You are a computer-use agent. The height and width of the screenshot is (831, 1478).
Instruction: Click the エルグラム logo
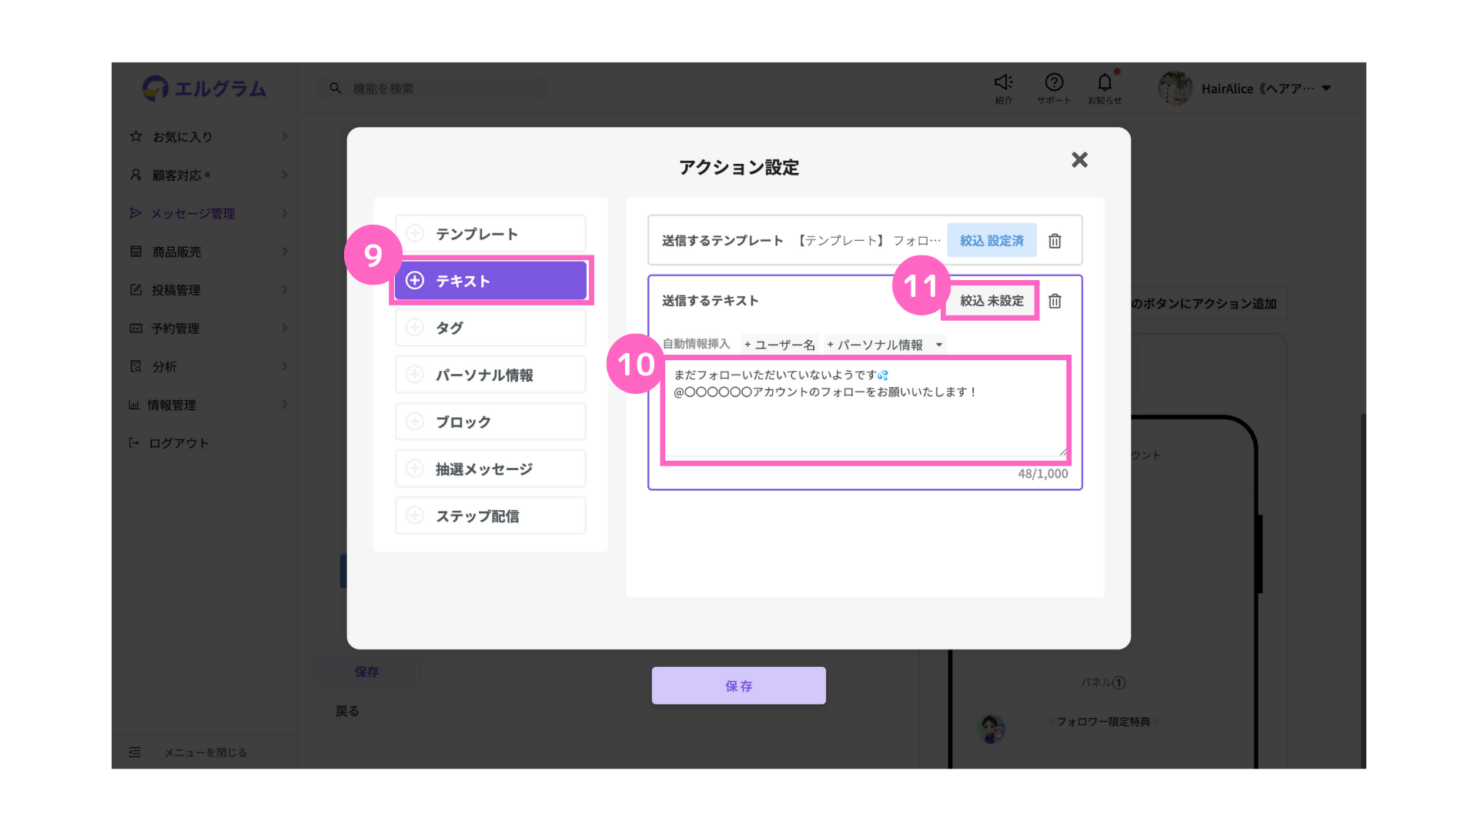pos(205,88)
